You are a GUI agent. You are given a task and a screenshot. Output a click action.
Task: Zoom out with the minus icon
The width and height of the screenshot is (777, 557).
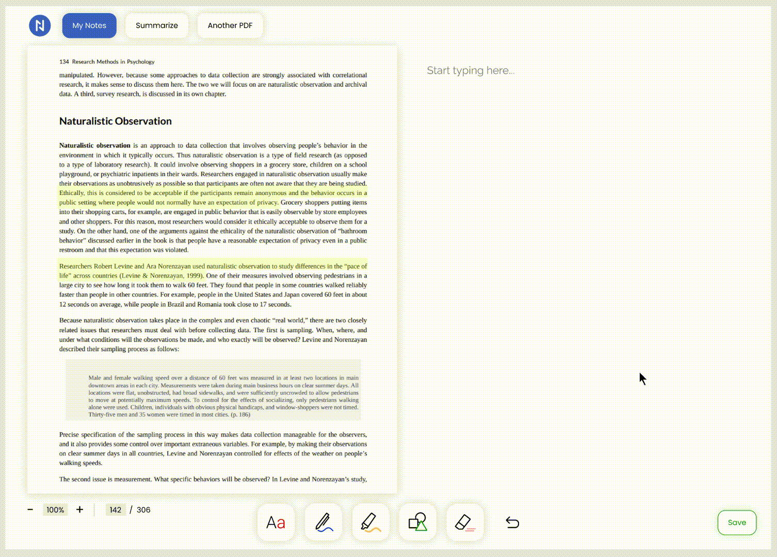point(30,510)
